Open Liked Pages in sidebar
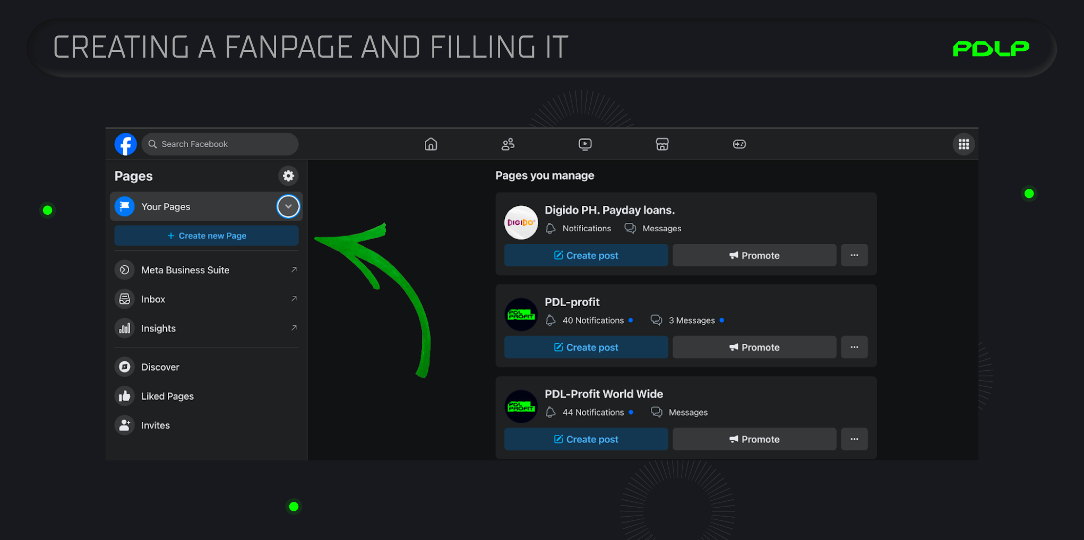 (x=206, y=396)
